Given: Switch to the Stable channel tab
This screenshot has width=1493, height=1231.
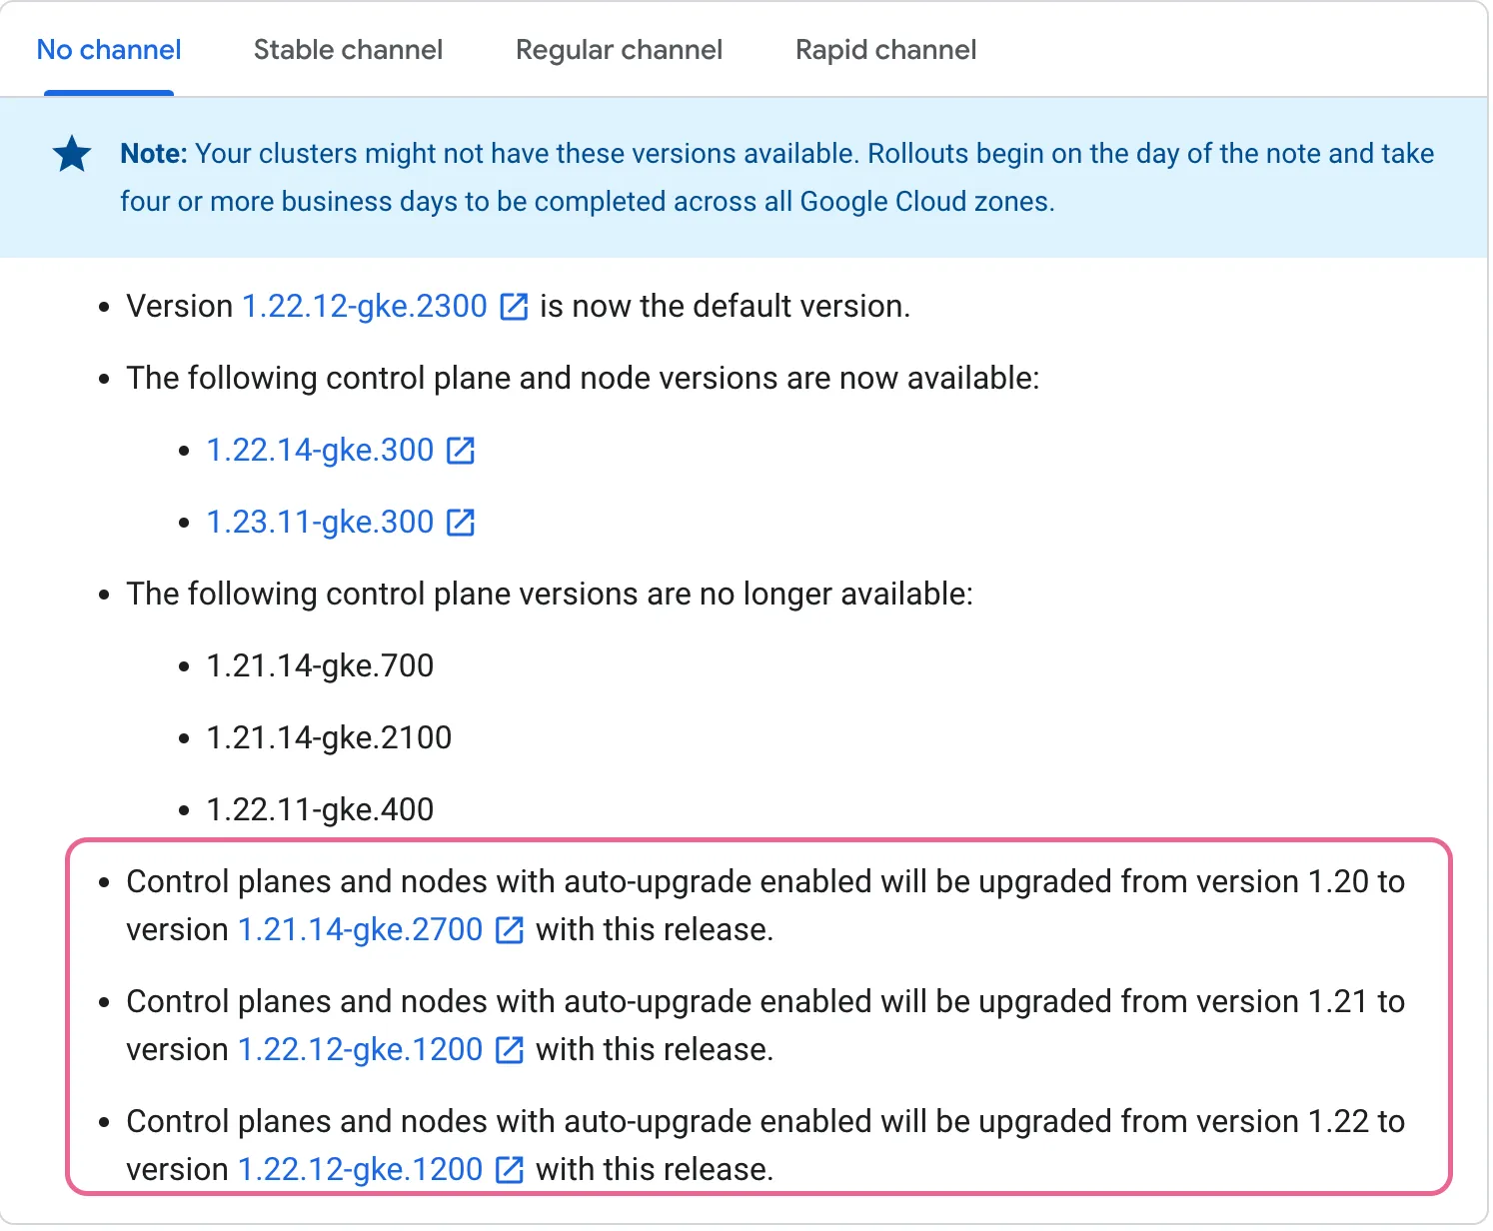Looking at the screenshot, I should coord(348,50).
